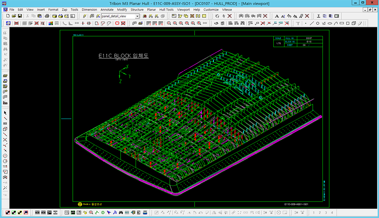Open the Structure menu

click(x=137, y=9)
